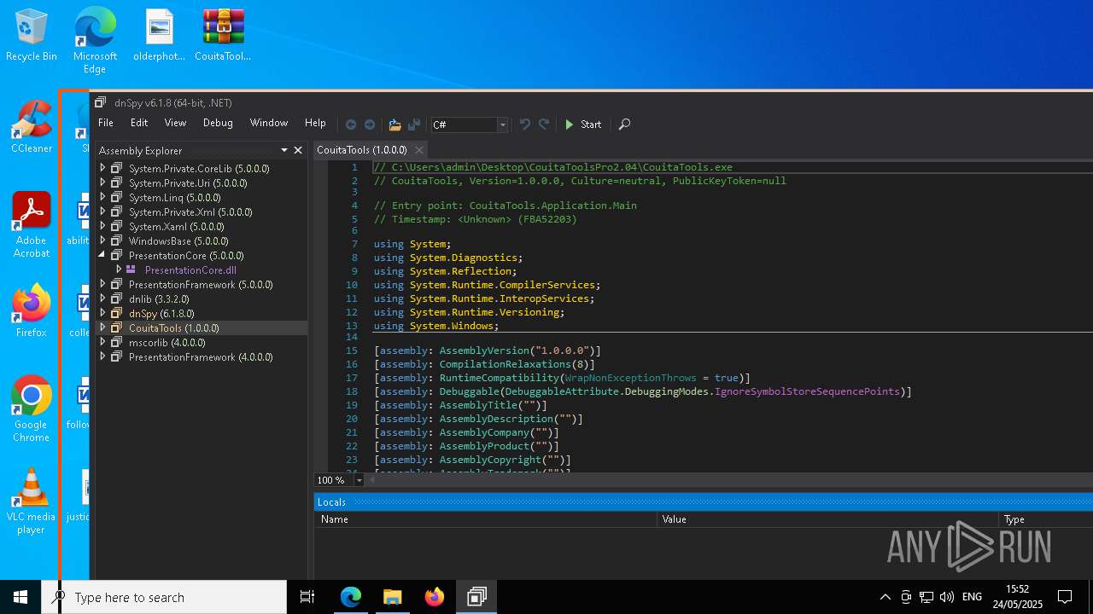The height and width of the screenshot is (614, 1093).
Task: Open the Windows Start menu
Action: coord(20,597)
